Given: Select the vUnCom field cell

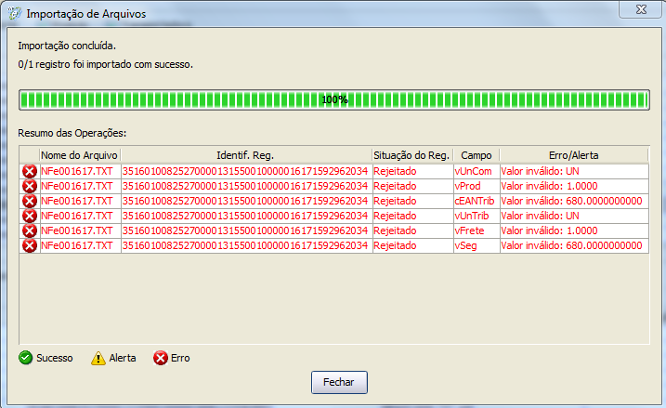Looking at the screenshot, I should 477,171.
